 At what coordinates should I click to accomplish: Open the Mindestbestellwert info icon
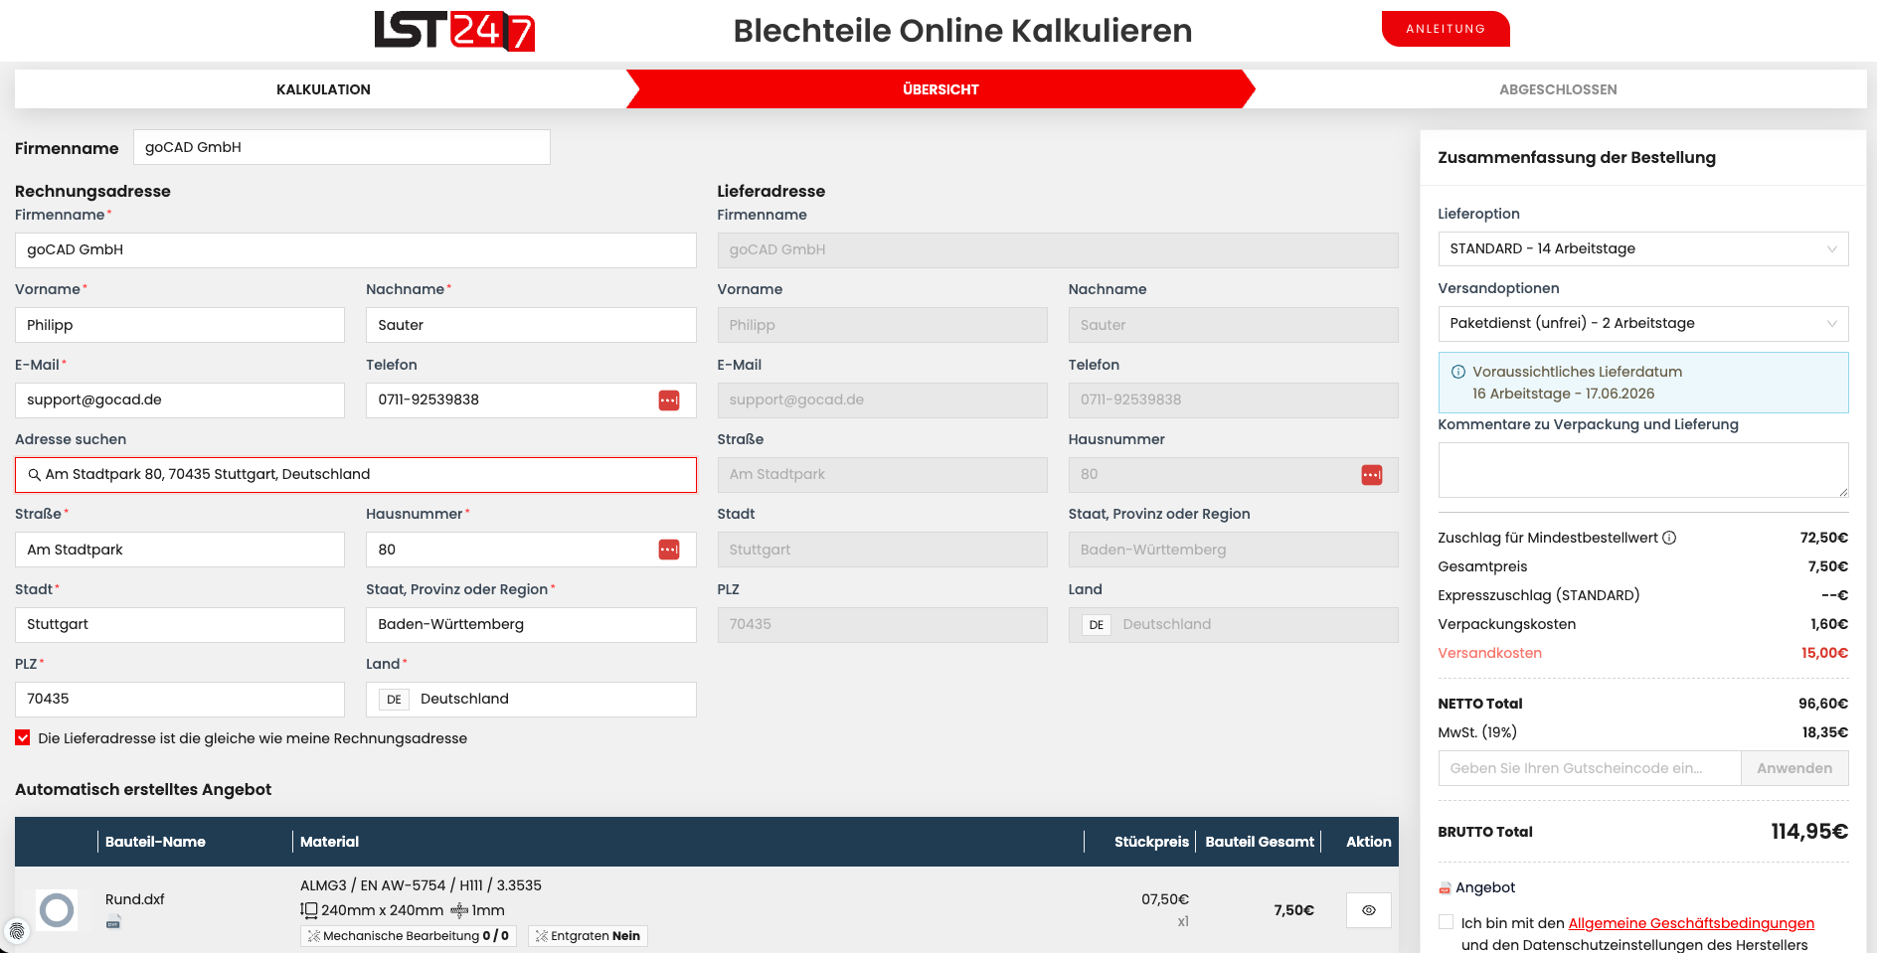pyautogui.click(x=1669, y=538)
